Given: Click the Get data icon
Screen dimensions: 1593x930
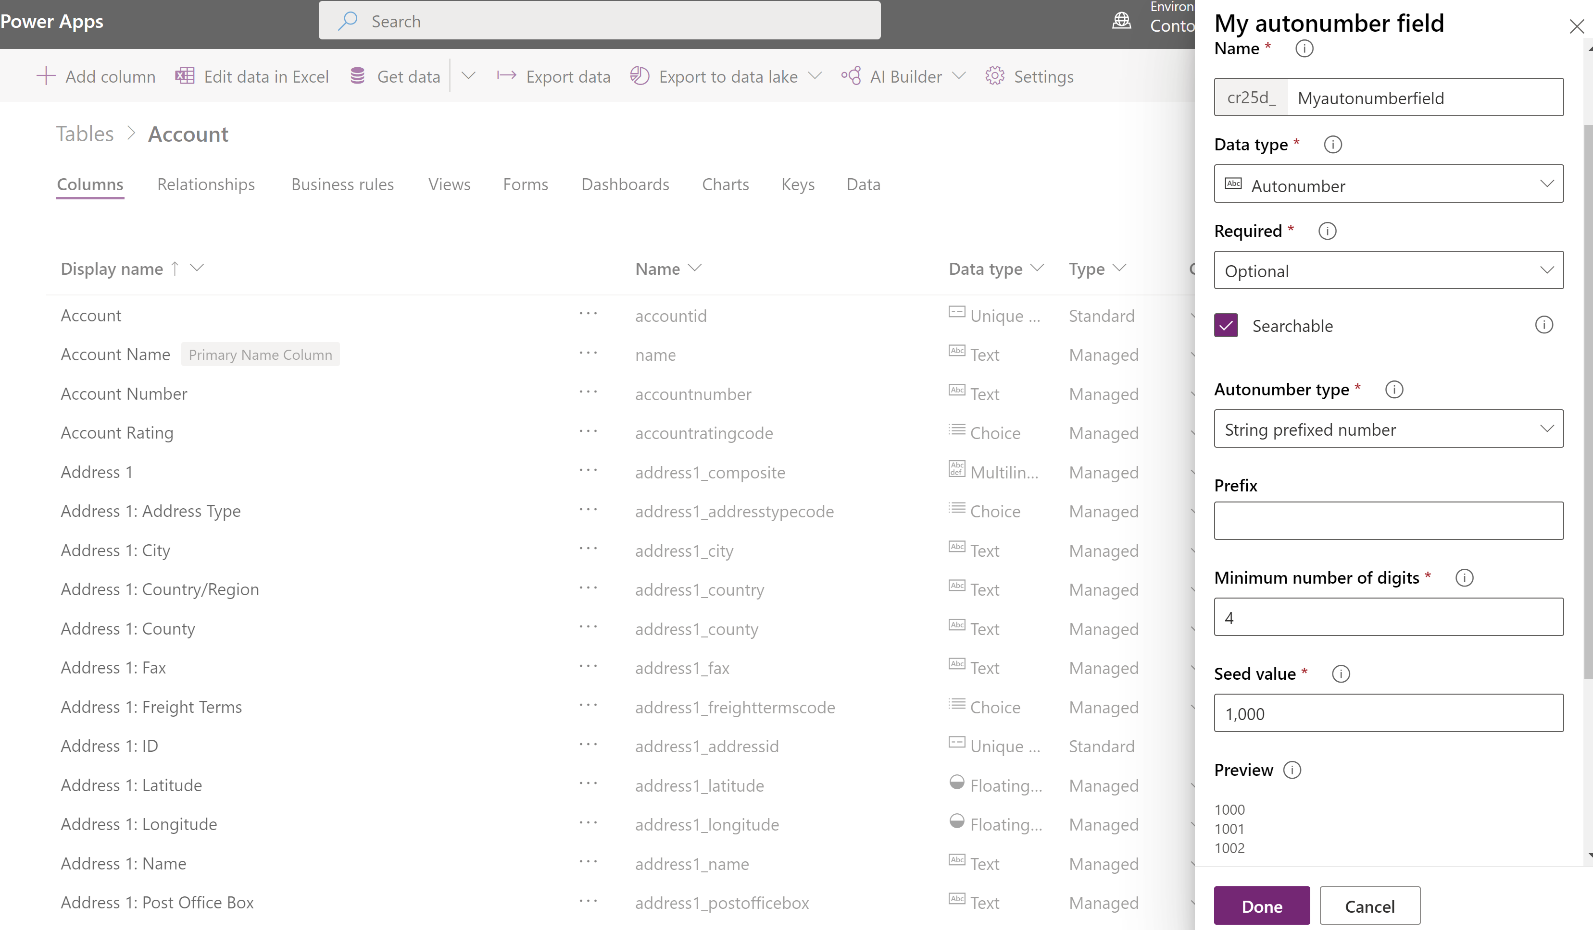Looking at the screenshot, I should click(x=358, y=75).
